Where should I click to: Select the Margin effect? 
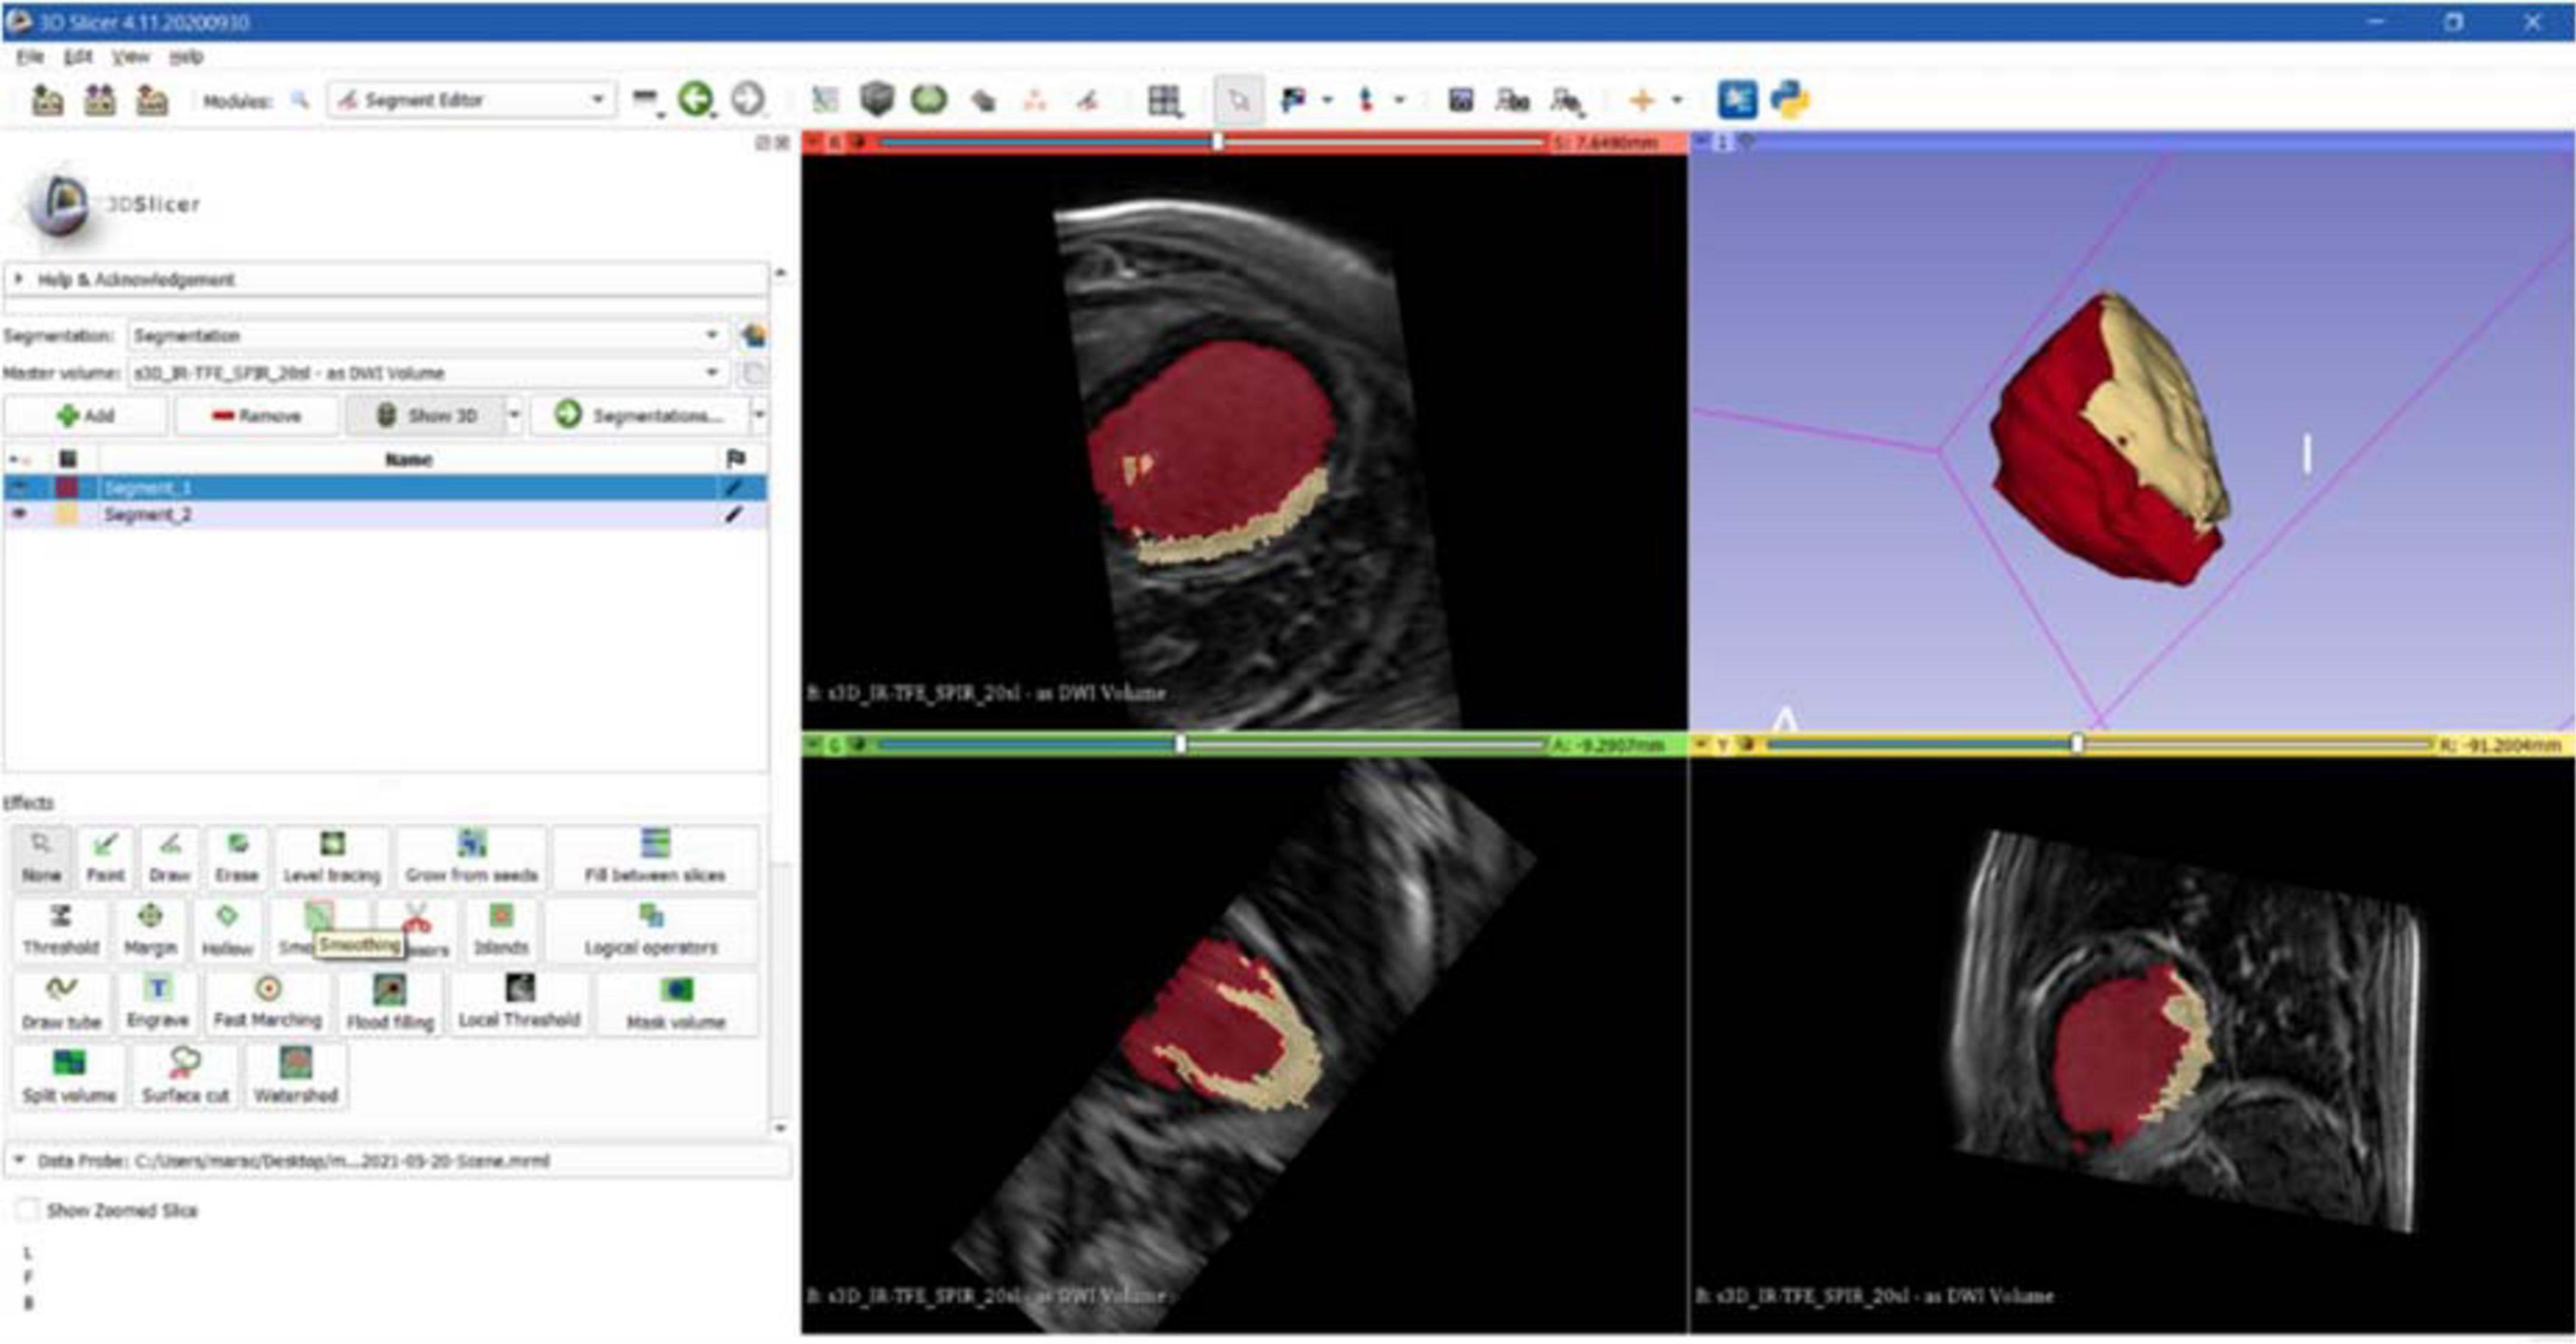[x=150, y=930]
